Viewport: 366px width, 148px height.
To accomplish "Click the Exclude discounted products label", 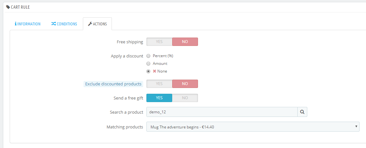I will [x=113, y=84].
